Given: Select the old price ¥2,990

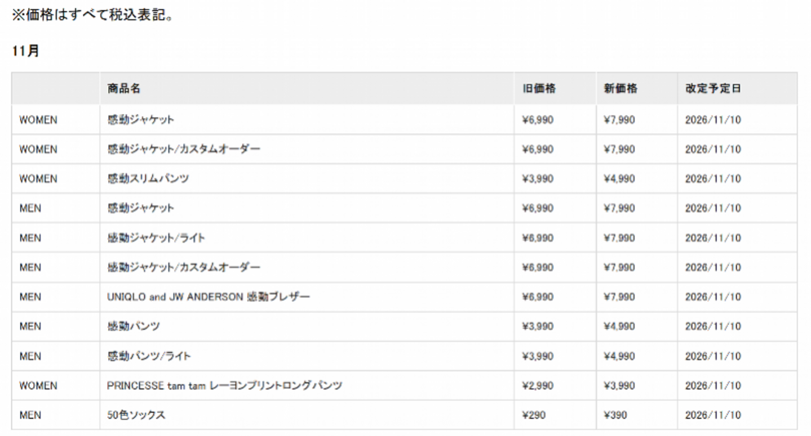Looking at the screenshot, I should tap(538, 386).
